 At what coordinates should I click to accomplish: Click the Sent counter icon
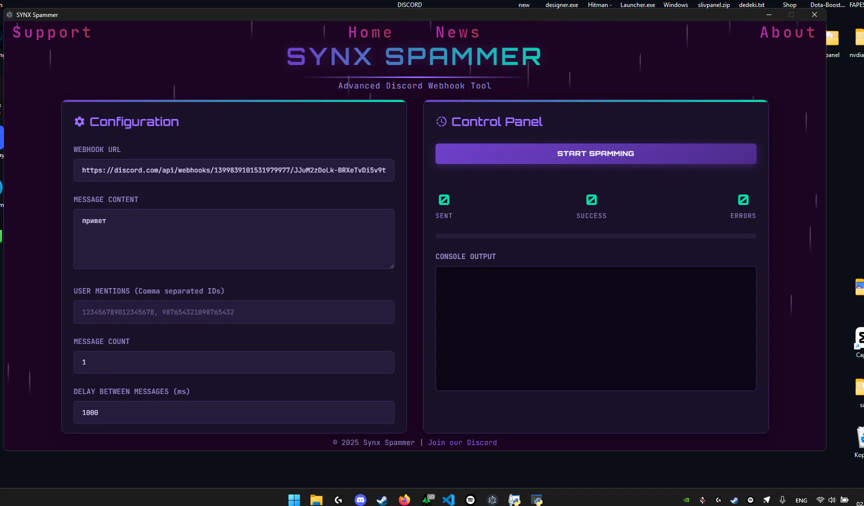click(x=444, y=200)
